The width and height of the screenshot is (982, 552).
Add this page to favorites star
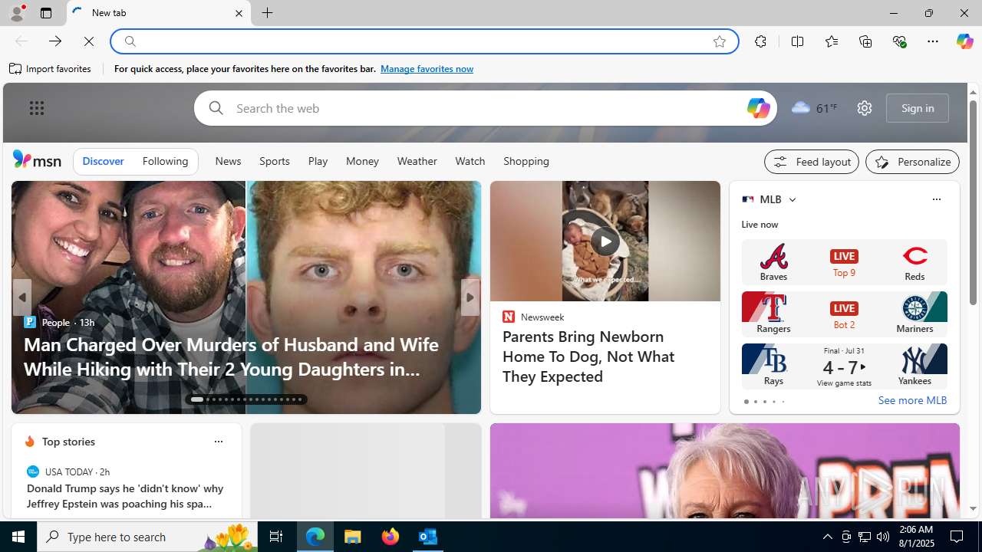[x=719, y=41]
